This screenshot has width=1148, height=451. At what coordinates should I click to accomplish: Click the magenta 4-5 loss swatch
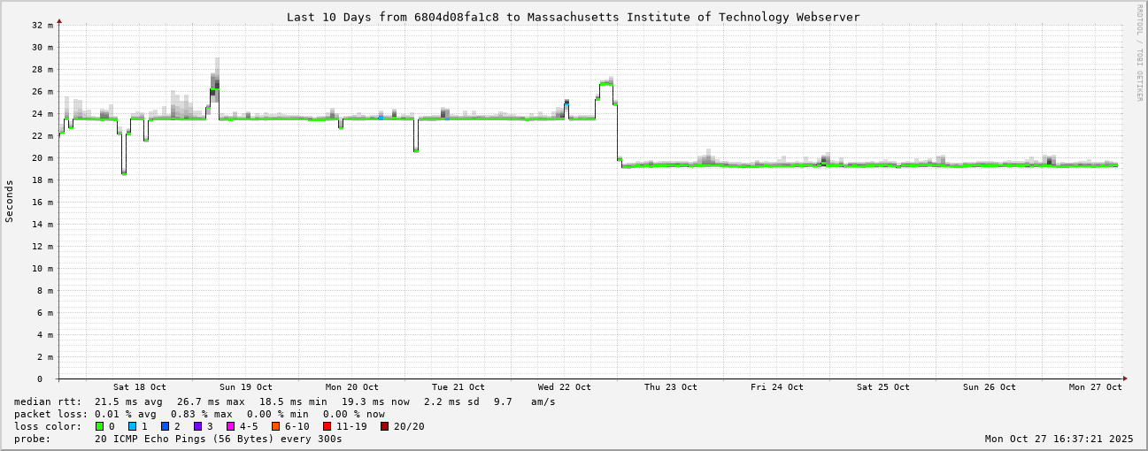[x=230, y=426]
